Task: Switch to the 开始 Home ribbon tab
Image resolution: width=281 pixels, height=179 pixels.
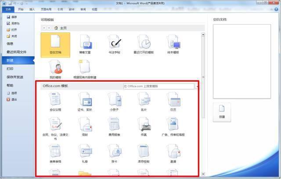Action: coord(21,9)
